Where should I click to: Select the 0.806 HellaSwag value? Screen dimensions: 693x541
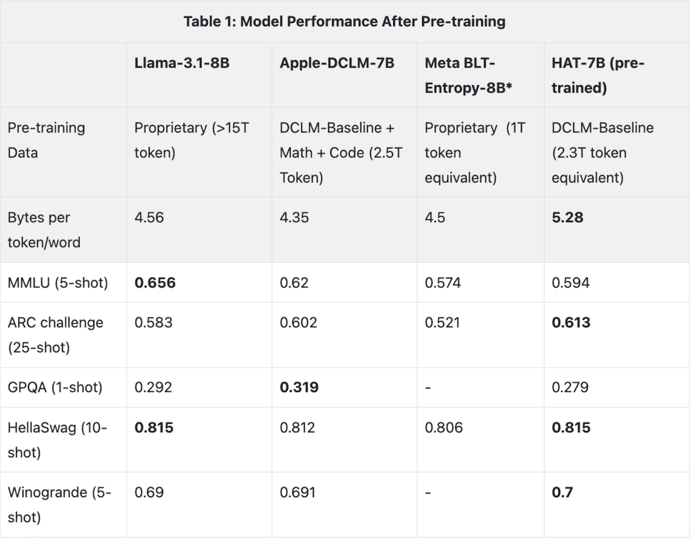coord(444,427)
